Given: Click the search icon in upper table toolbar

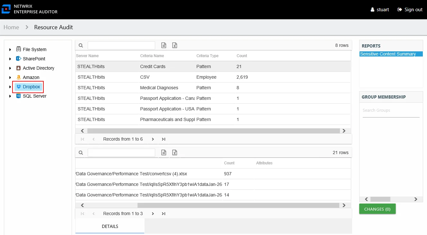Looking at the screenshot, I should click(81, 45).
